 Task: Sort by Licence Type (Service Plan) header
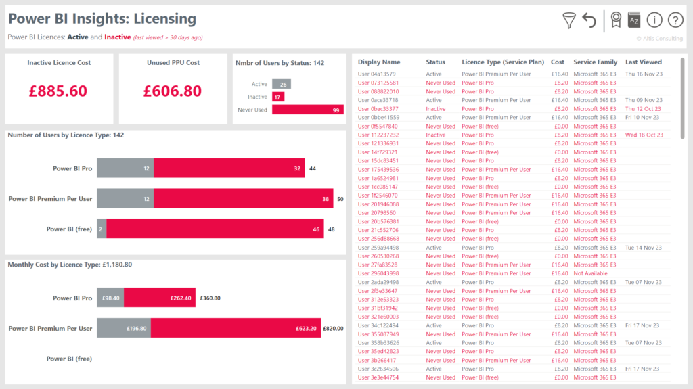coord(503,62)
